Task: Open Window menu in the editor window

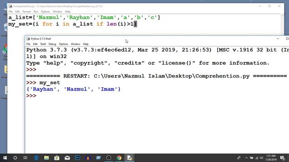Action: pos(57,12)
